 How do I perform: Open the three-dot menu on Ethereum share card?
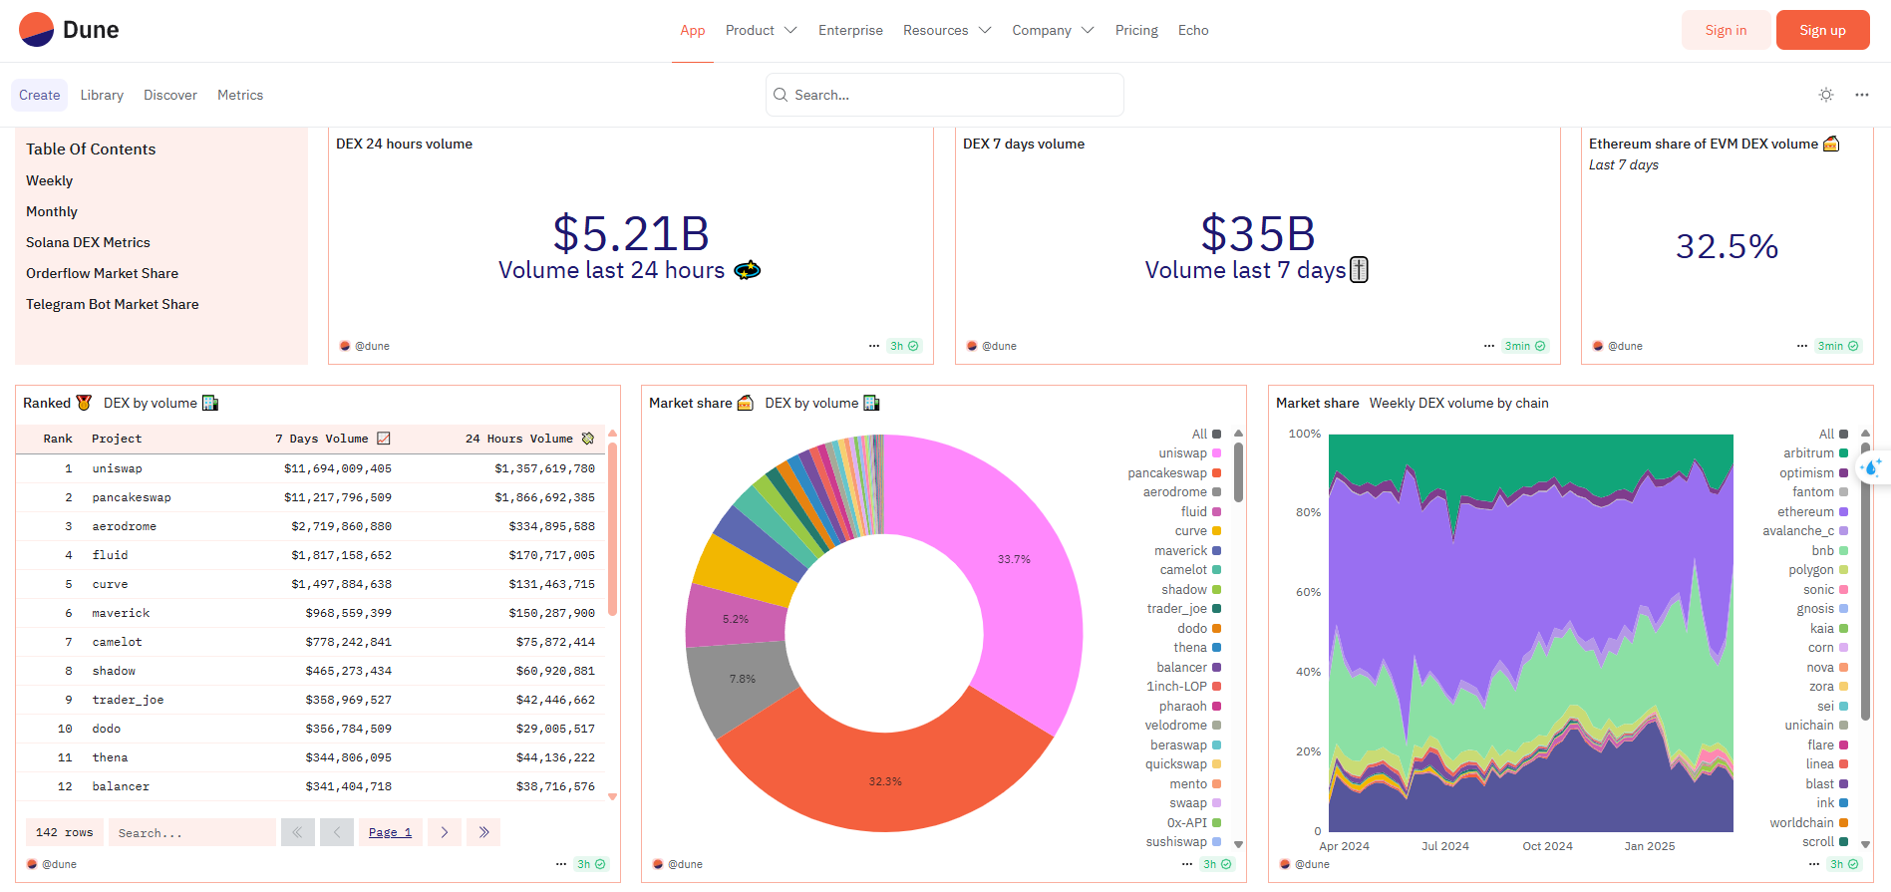tap(1802, 346)
